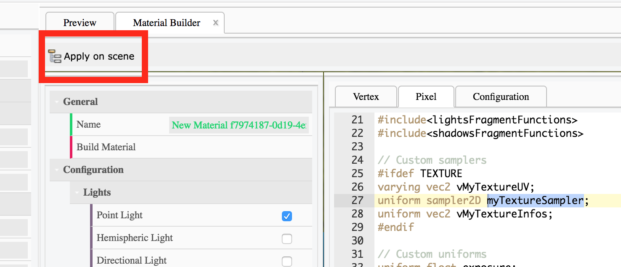621x267 pixels.
Task: Open the Configuration code tab
Action: (x=501, y=97)
